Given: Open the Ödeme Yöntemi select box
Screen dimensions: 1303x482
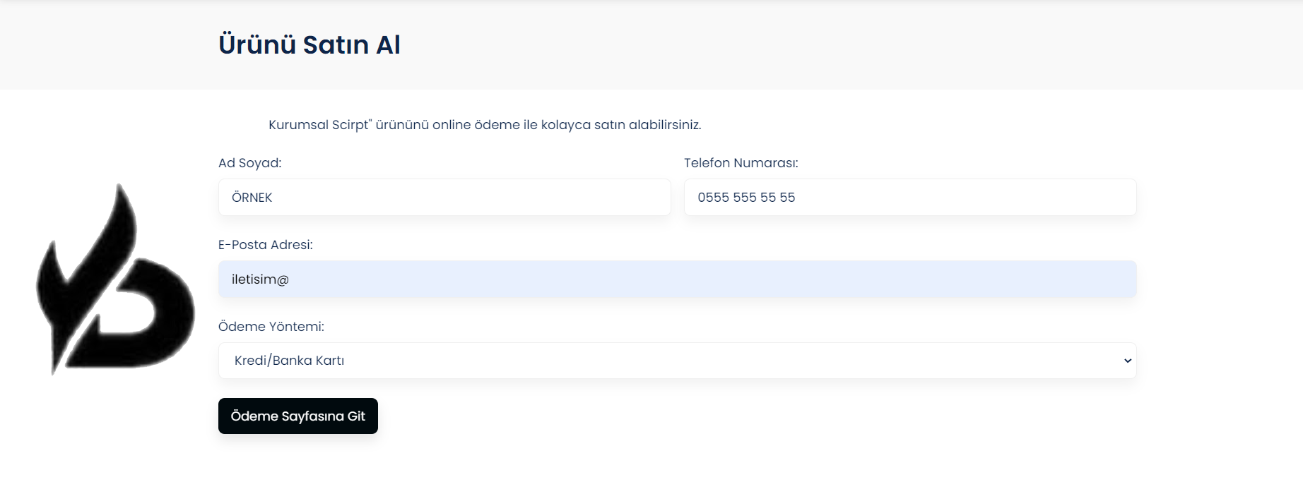Looking at the screenshot, I should point(676,361).
